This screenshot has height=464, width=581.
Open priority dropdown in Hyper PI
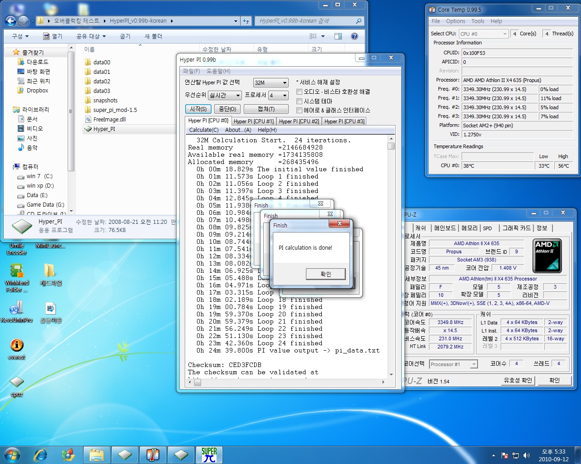[x=225, y=95]
